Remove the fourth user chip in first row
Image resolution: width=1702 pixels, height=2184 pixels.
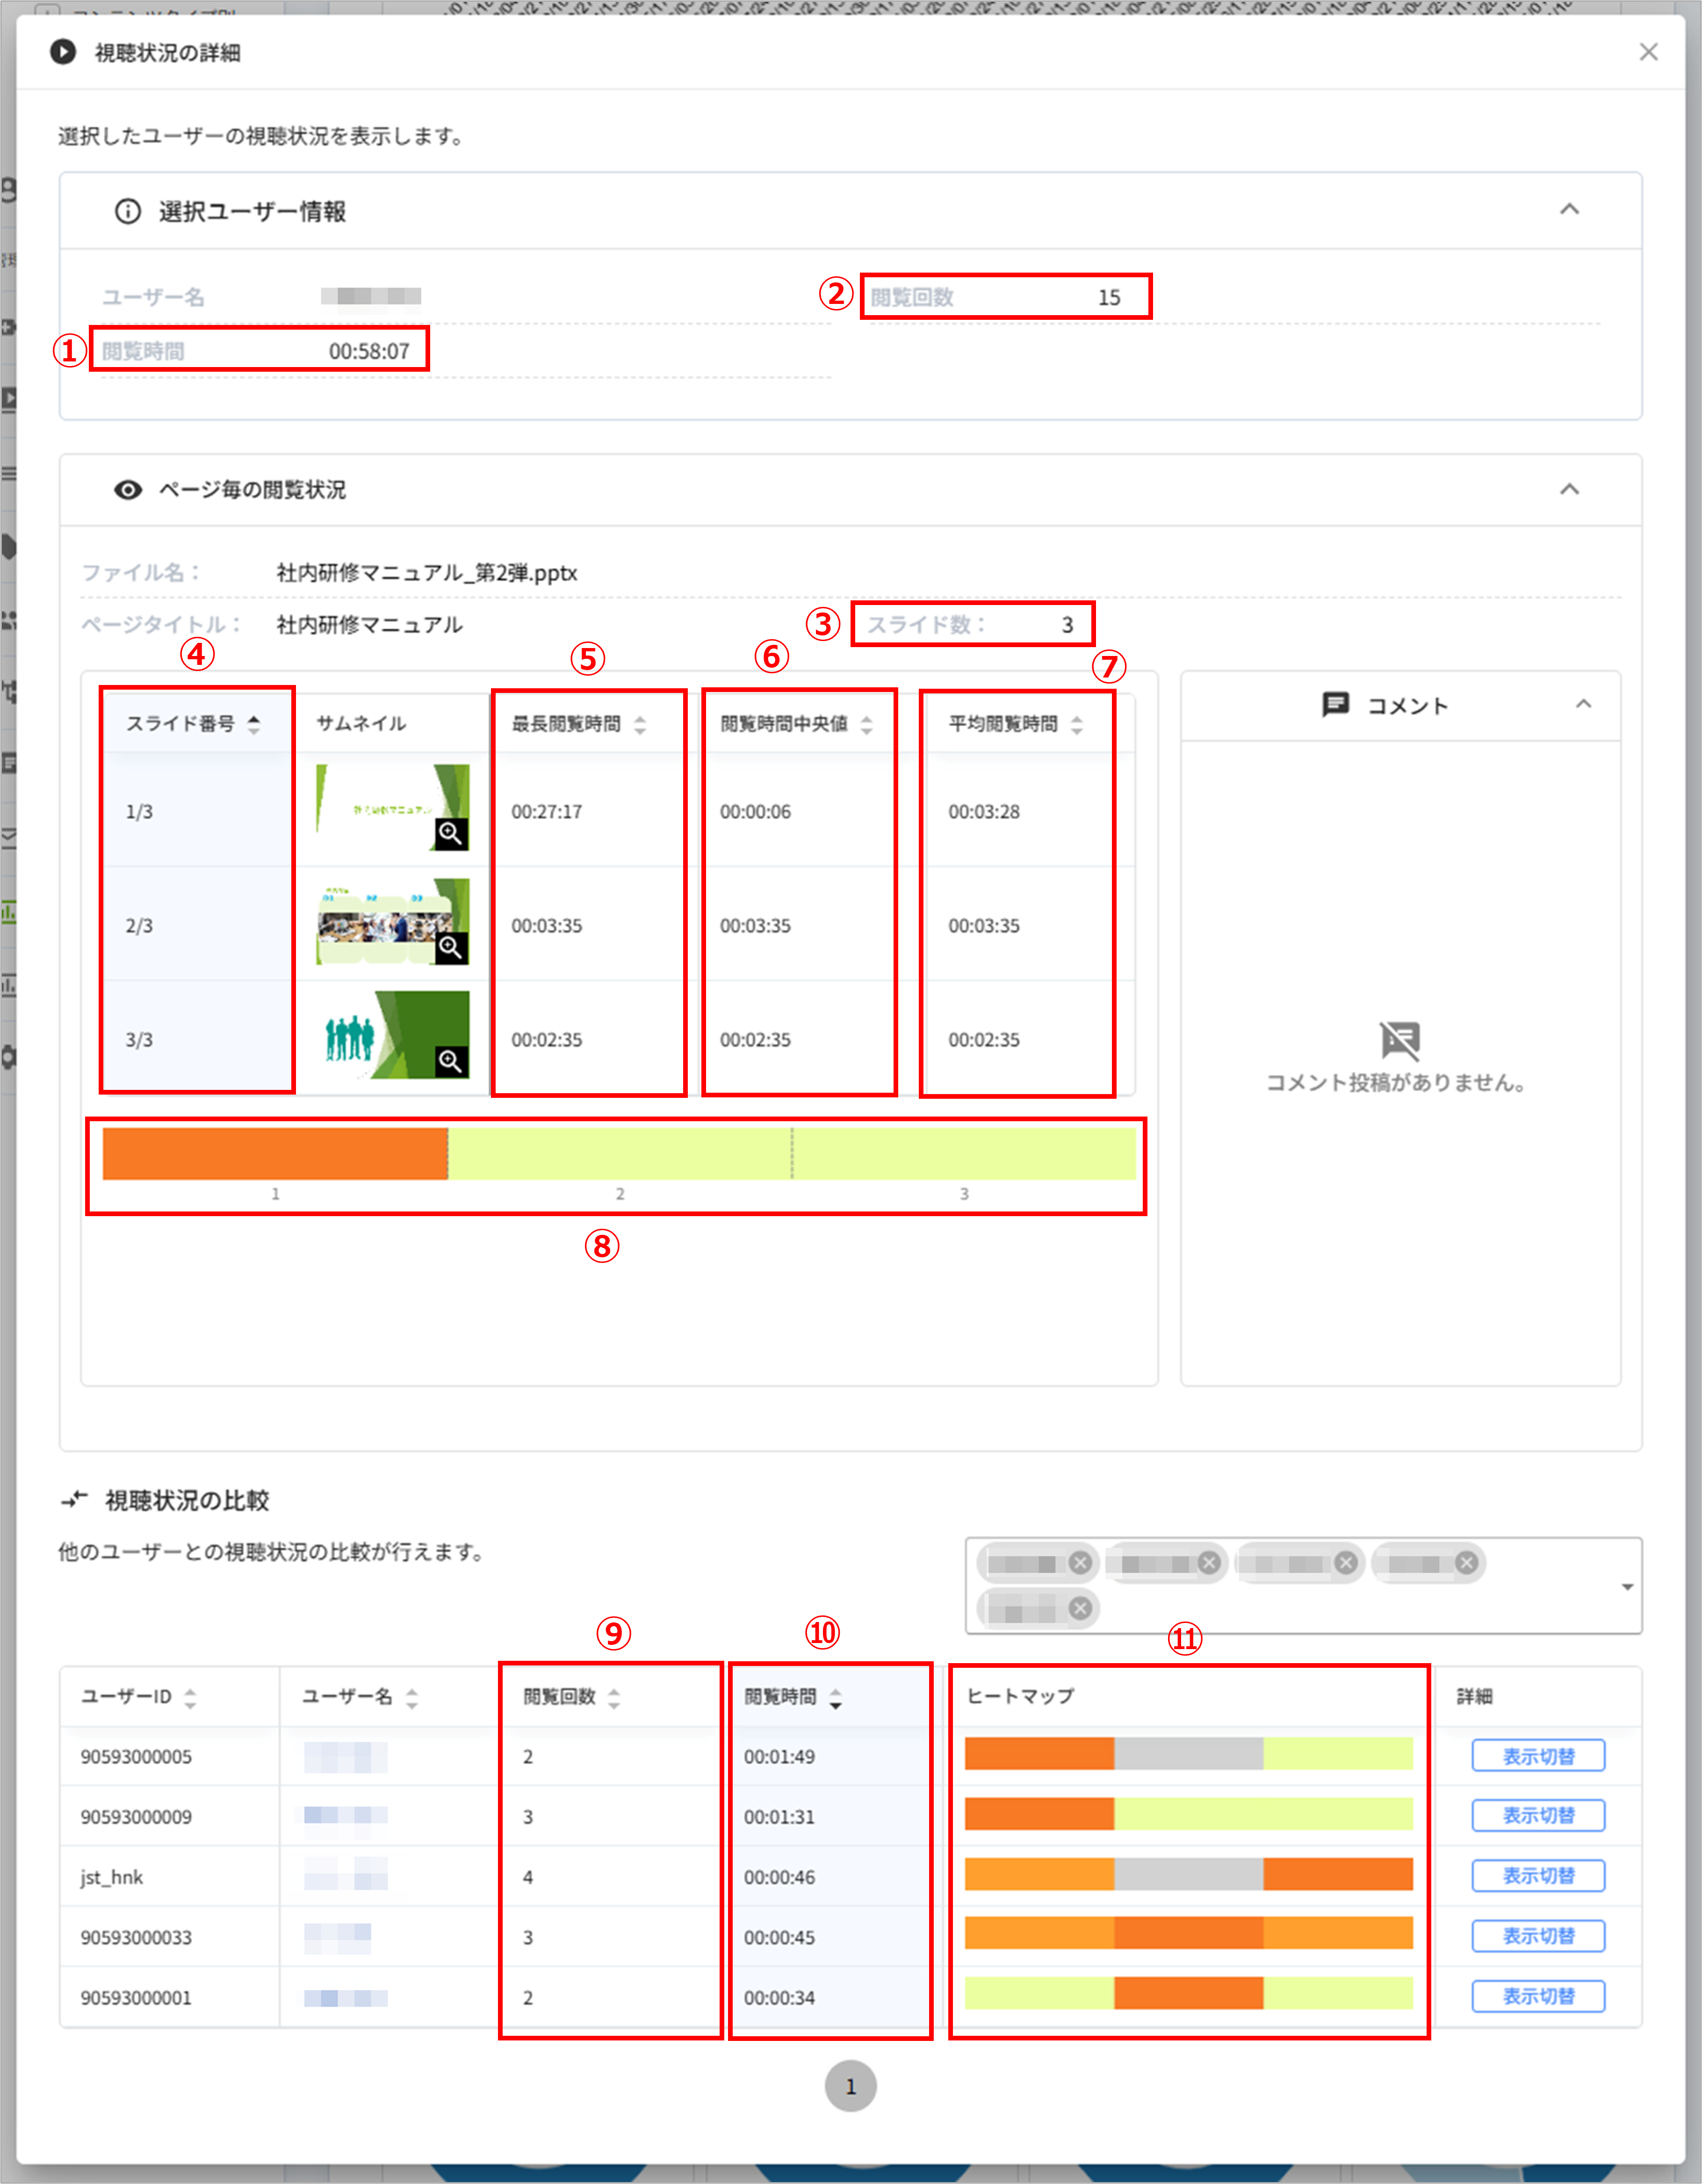point(1466,1563)
